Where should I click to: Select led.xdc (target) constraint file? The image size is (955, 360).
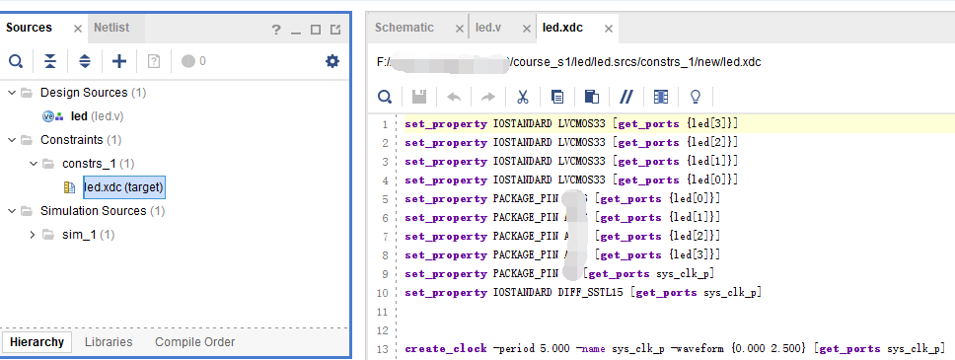click(123, 187)
